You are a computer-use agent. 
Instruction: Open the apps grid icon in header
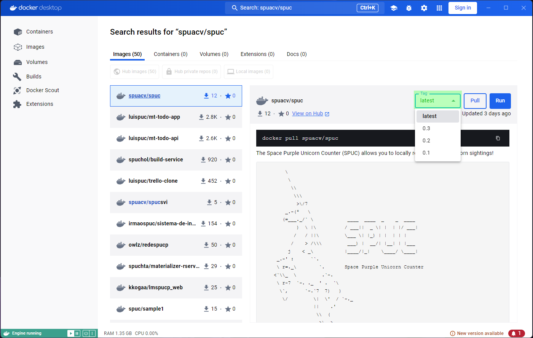coord(439,8)
